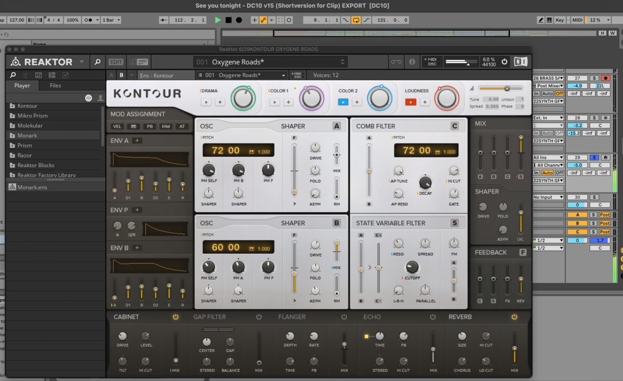
Task: Toggle the Cabinet effect power icon
Action: [175, 317]
